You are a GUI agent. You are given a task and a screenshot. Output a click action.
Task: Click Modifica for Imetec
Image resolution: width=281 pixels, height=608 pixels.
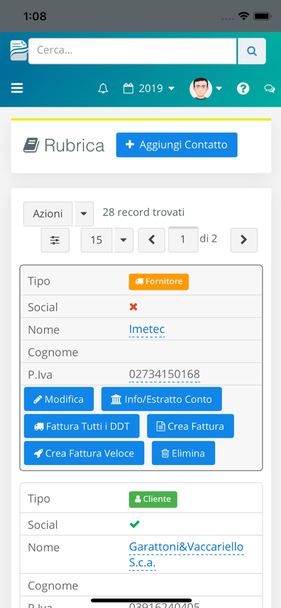(58, 399)
